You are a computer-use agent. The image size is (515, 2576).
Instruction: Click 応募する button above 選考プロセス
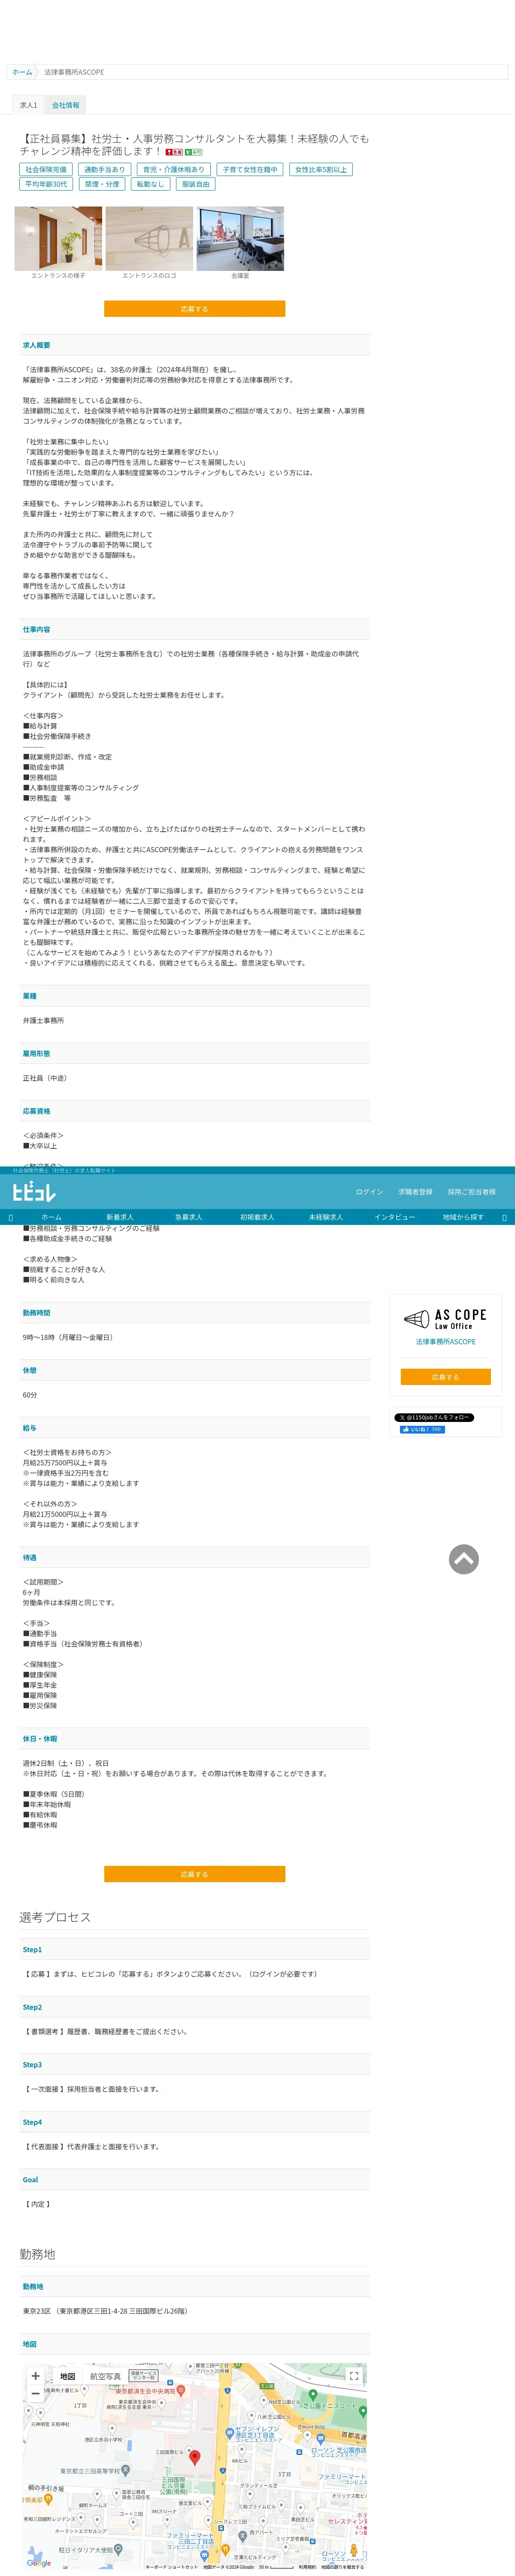[x=195, y=1874]
